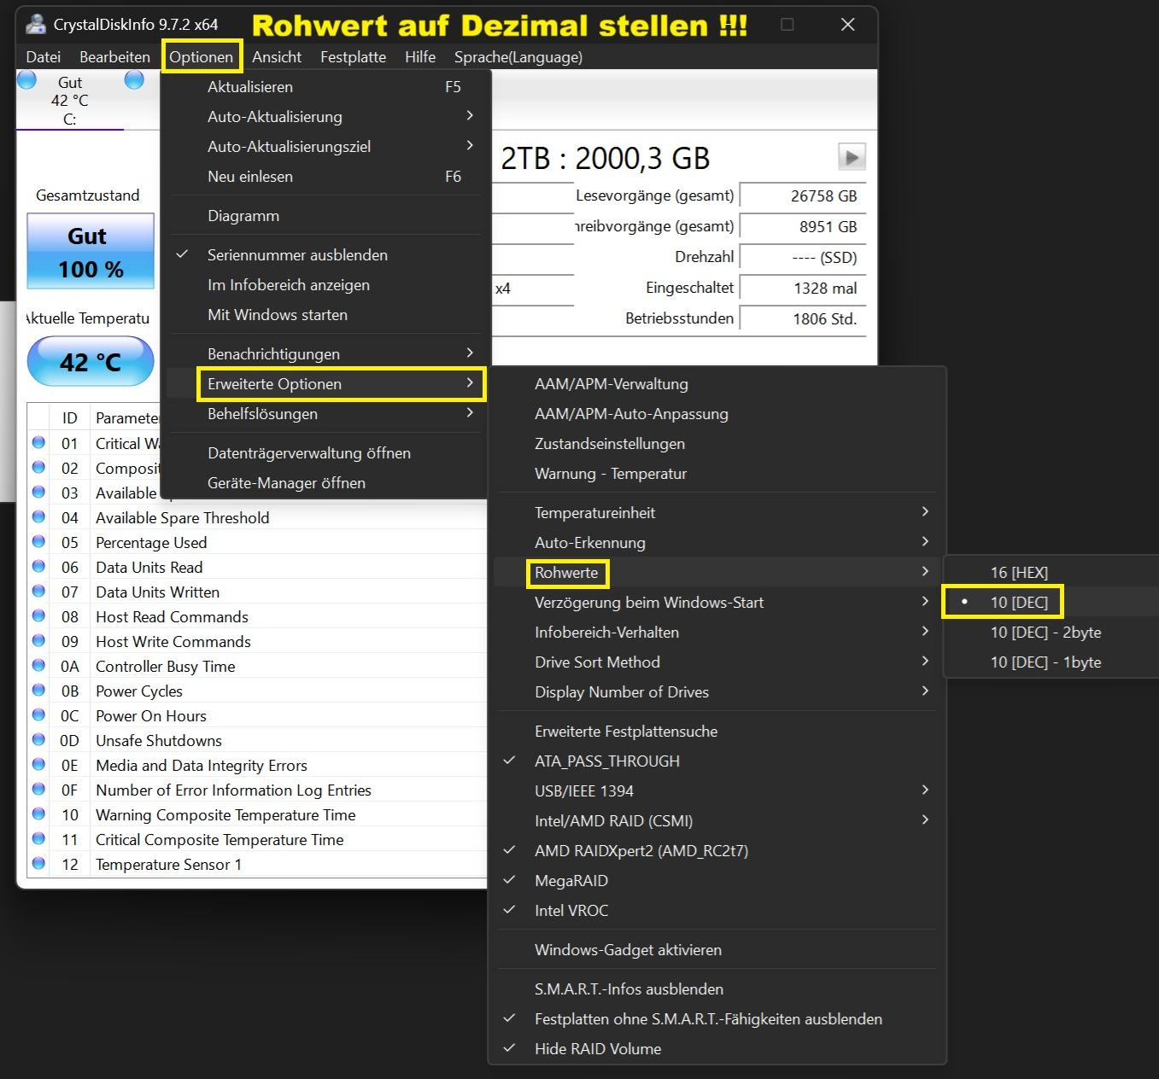Click the blue status dot for row 08 Host Read Commands
This screenshot has height=1079, width=1159.
(x=38, y=616)
